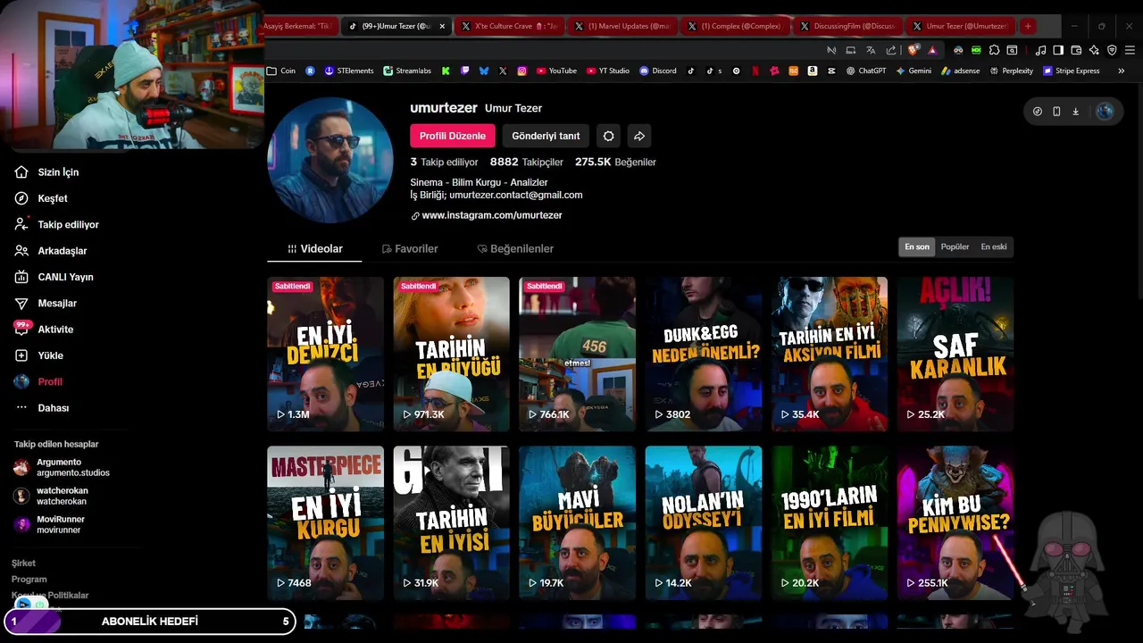Open the TARİHİN EN BÜYÜĞÜ video
Viewport: 1143px width, 643px height.
(452, 354)
